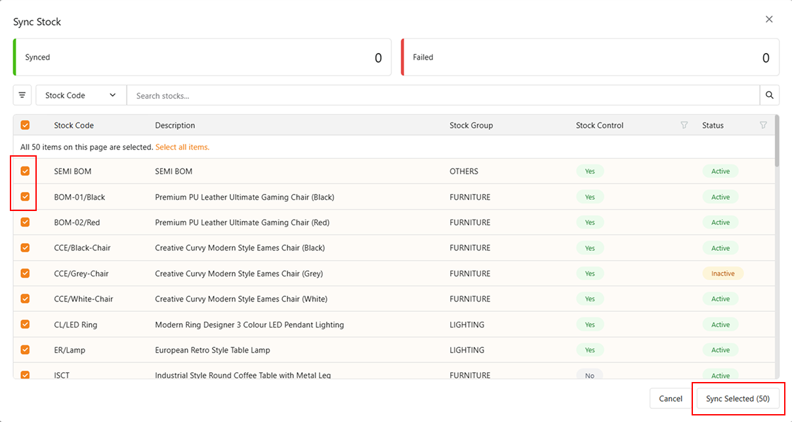Uncheck the CCE/Black-Chair row checkbox
Screen dimensions: 792x422
point(25,248)
